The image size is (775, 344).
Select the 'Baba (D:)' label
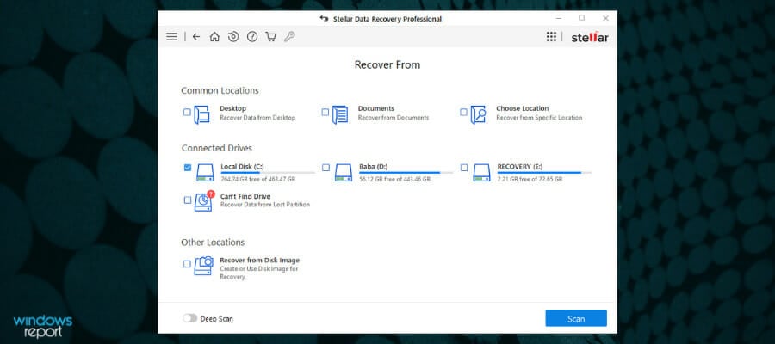[373, 167]
